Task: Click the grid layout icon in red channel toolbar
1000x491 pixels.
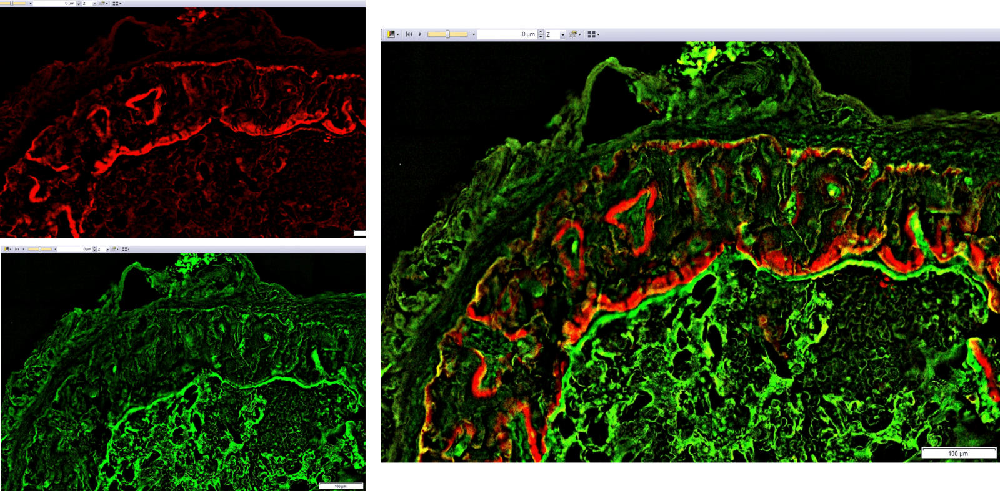Action: [x=115, y=3]
